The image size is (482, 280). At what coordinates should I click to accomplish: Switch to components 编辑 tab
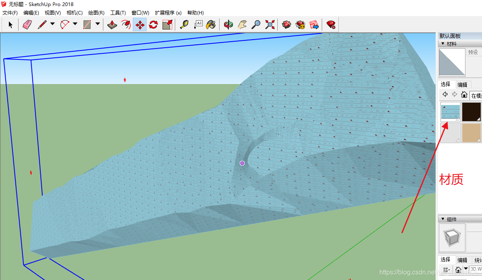[x=462, y=260]
